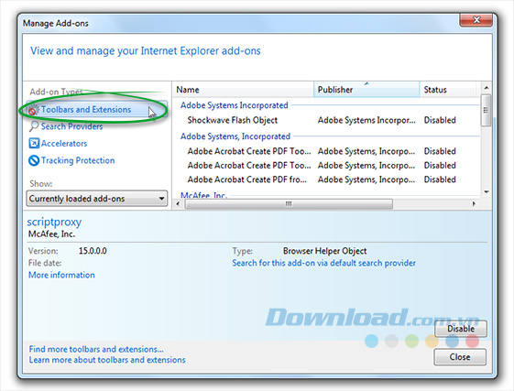Image resolution: width=514 pixels, height=391 pixels.
Task: Select Search Providers add-on type
Action: tap(71, 126)
